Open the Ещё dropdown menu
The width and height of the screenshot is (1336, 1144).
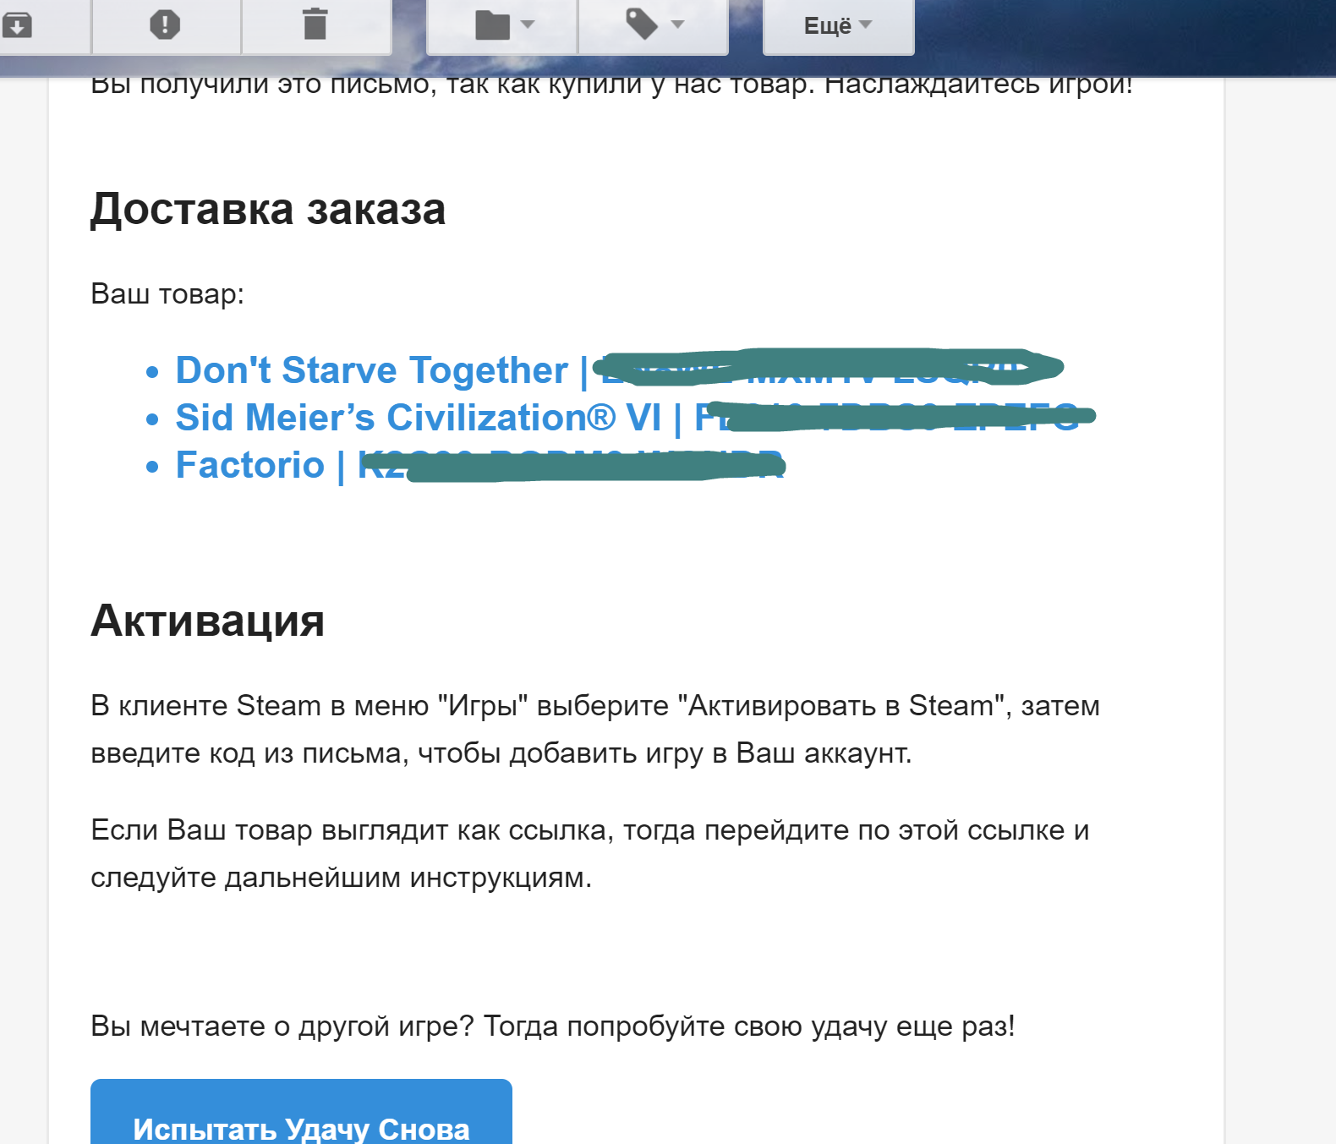[837, 26]
